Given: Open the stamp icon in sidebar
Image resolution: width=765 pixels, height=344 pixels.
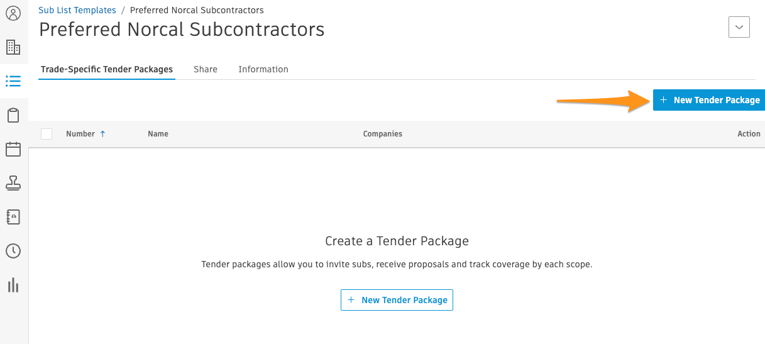Looking at the screenshot, I should [x=13, y=183].
